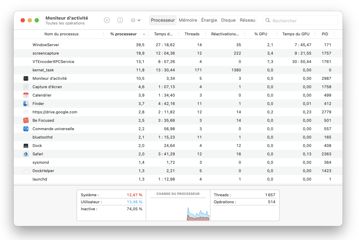Open the Énergie tab

coord(209,20)
